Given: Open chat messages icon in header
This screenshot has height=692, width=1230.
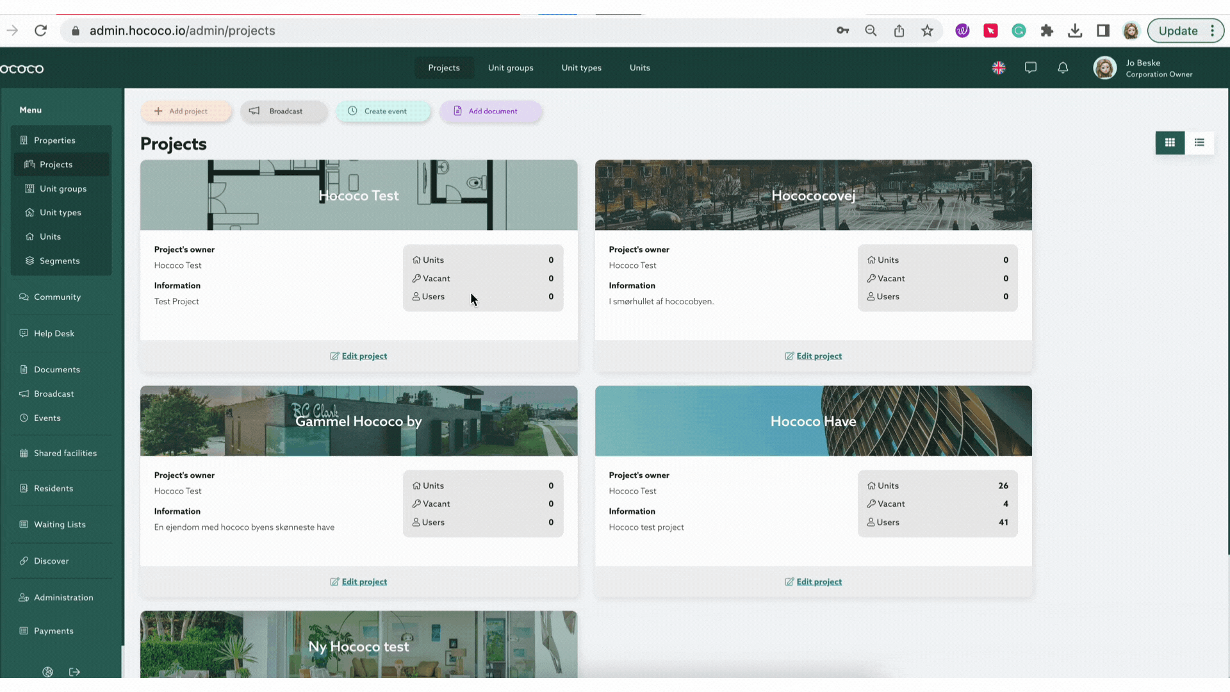Looking at the screenshot, I should pyautogui.click(x=1030, y=68).
